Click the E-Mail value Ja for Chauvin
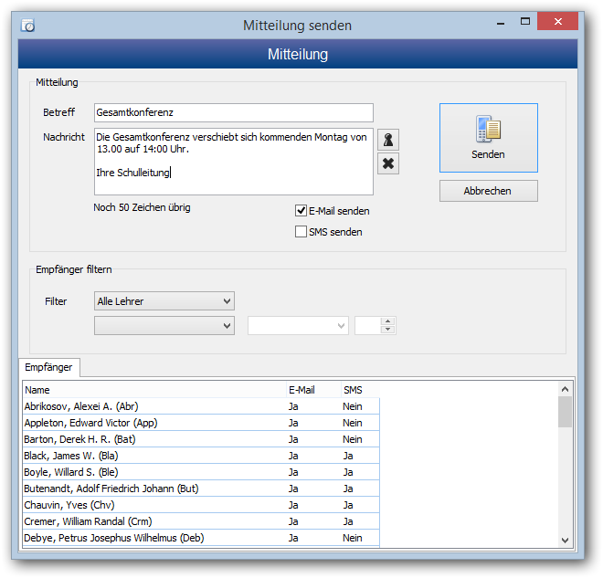The image size is (603, 578). coord(293,505)
